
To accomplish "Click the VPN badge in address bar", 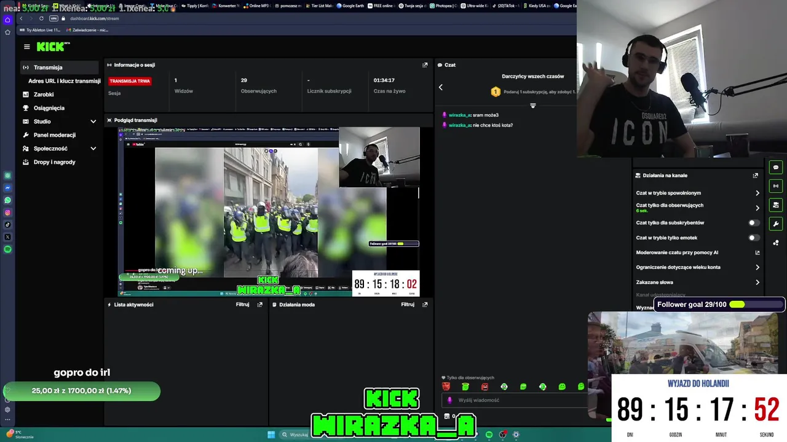I will [x=53, y=18].
